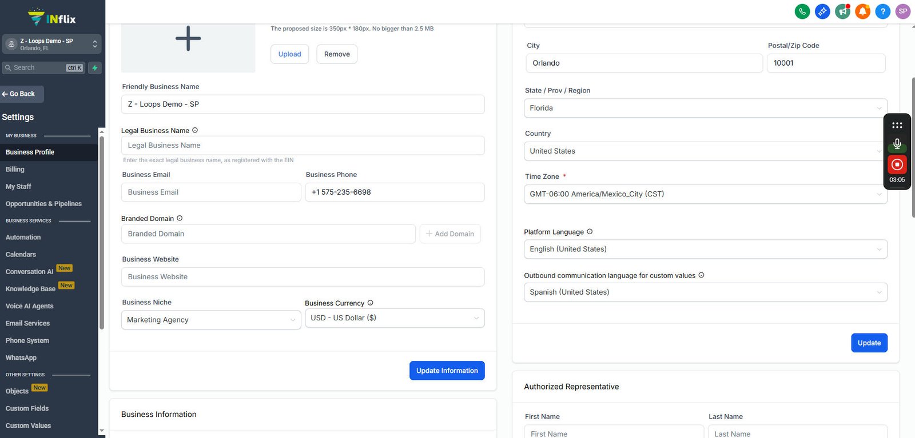The width and height of the screenshot is (915, 438).
Task: Open the SP user profile avatar
Action: 903,11
